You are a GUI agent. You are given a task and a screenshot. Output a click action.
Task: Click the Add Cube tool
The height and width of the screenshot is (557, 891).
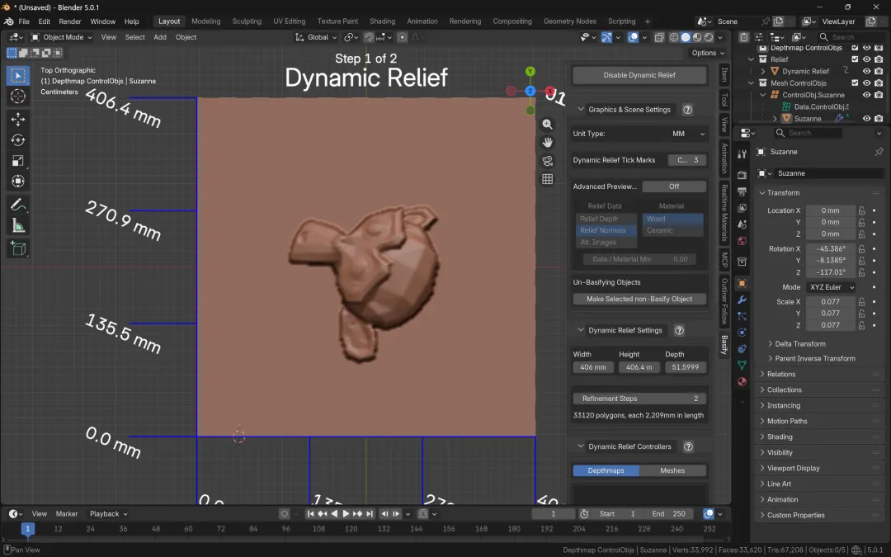pyautogui.click(x=18, y=248)
